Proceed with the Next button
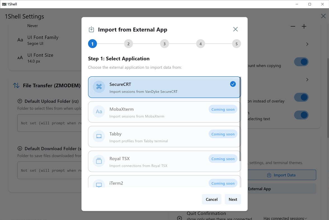This screenshot has width=329, height=220. pos(233,199)
